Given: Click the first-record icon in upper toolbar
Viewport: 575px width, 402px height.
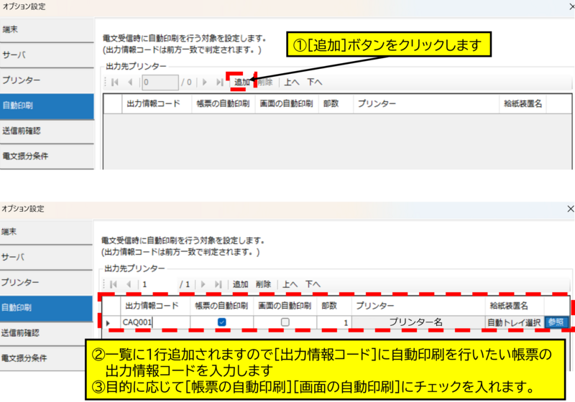Looking at the screenshot, I should [x=114, y=82].
